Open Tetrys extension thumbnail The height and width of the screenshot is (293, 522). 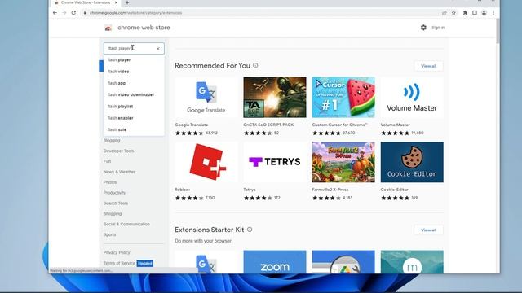pyautogui.click(x=275, y=162)
